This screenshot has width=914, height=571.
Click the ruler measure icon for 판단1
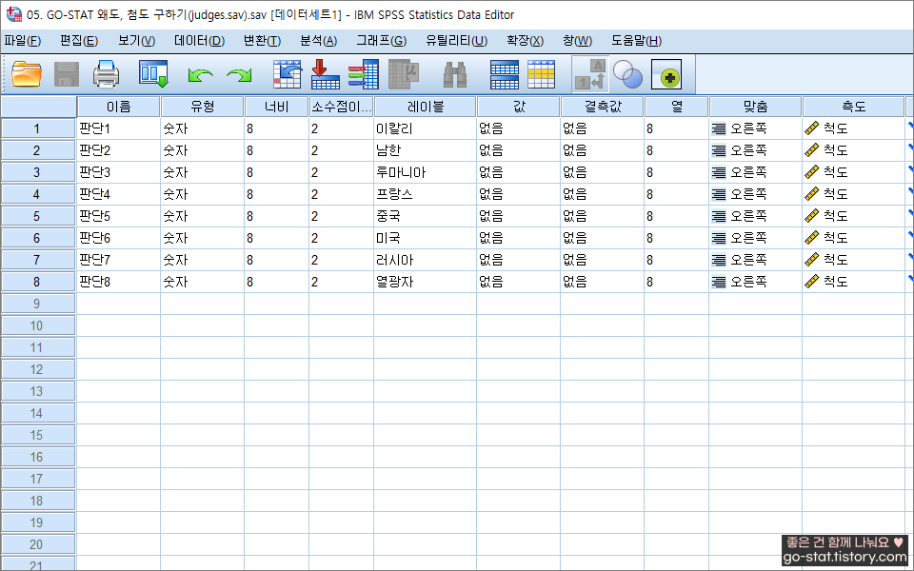click(x=811, y=128)
